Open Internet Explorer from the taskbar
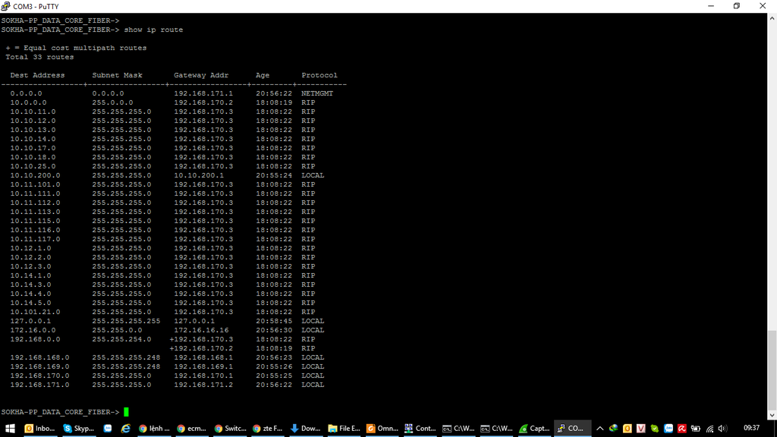Image resolution: width=777 pixels, height=437 pixels. point(126,429)
